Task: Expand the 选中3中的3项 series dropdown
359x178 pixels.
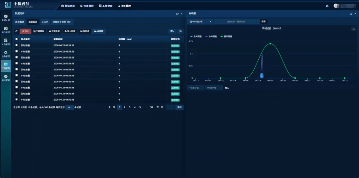Action: pyautogui.click(x=200, y=22)
